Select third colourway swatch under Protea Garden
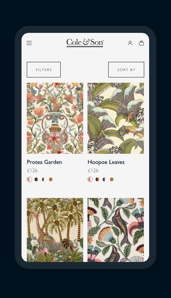This screenshot has width=171, height=298. tap(44, 180)
